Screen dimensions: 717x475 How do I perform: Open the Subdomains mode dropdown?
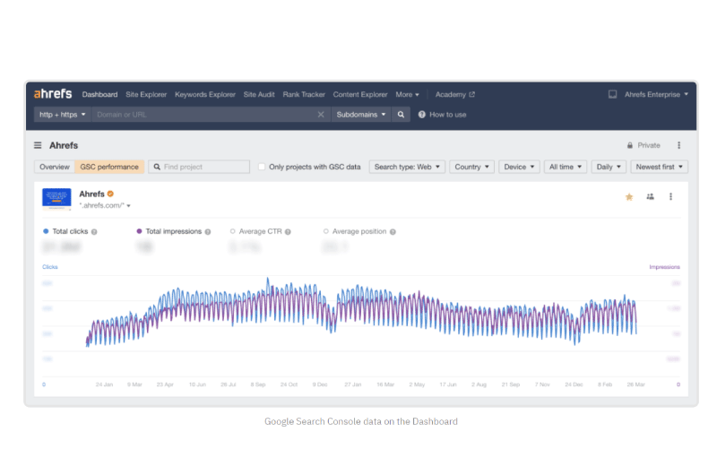[x=361, y=115]
